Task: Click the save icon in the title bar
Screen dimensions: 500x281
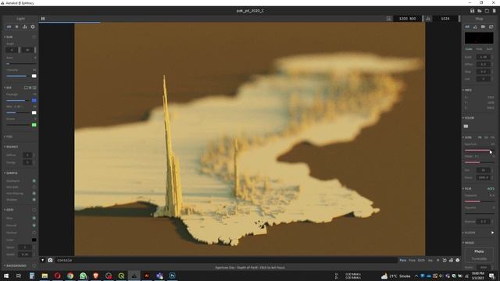Action: click(x=472, y=10)
